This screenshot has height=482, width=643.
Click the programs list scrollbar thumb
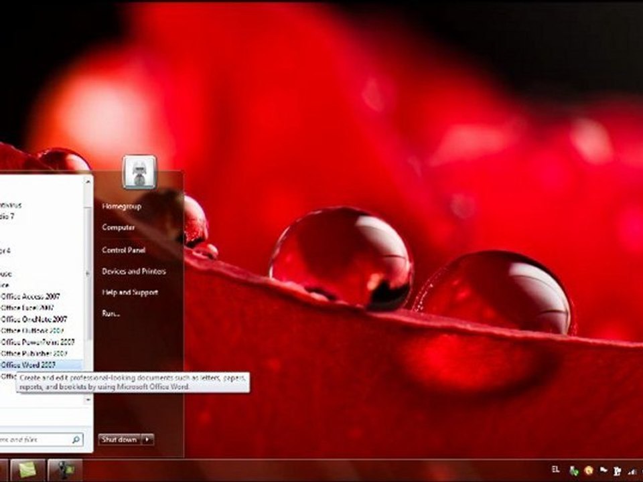point(88,272)
